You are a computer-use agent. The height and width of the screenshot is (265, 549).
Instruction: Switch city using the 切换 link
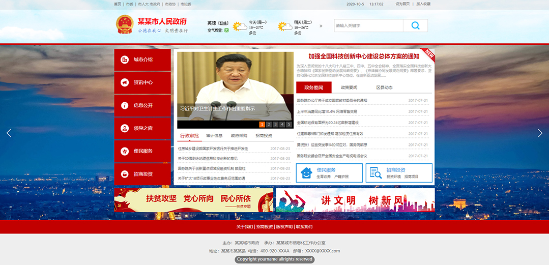click(x=223, y=23)
